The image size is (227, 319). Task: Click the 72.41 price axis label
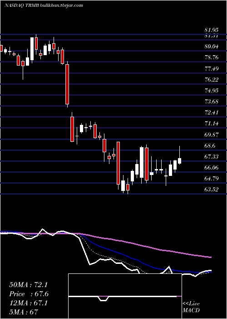click(x=212, y=113)
